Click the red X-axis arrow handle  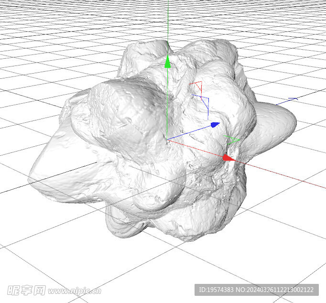point(228,158)
